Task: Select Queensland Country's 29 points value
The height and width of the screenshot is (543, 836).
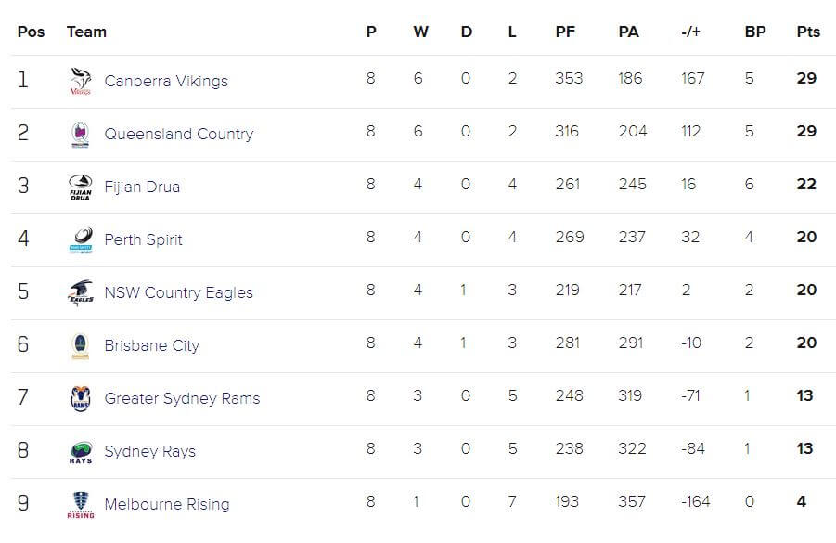Action: pyautogui.click(x=806, y=131)
